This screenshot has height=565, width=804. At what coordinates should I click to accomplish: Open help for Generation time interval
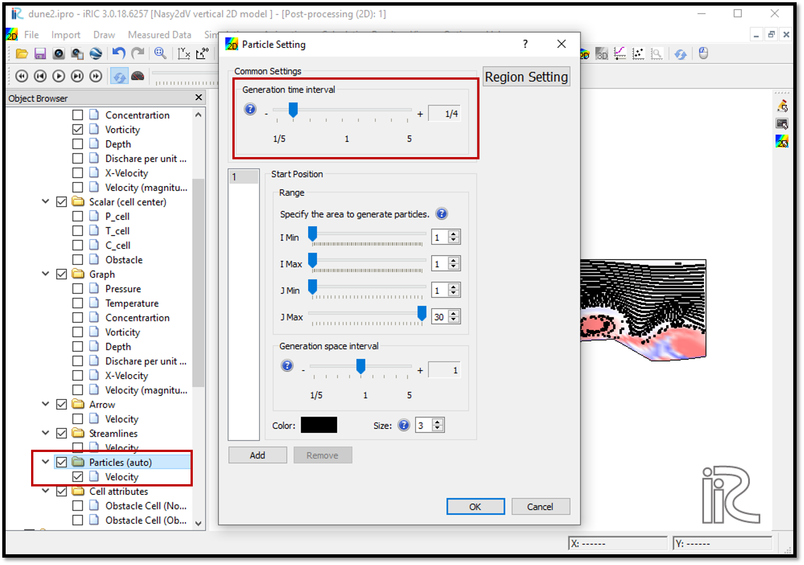click(x=250, y=109)
